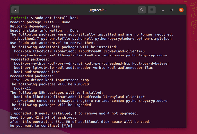Maximize the terminal window
The height and width of the screenshot is (134, 197).
[172, 10]
